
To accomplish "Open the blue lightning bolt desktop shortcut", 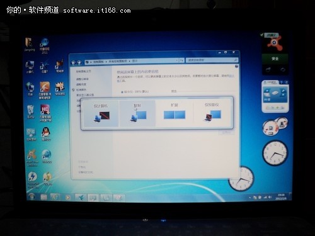I will coord(33,180).
